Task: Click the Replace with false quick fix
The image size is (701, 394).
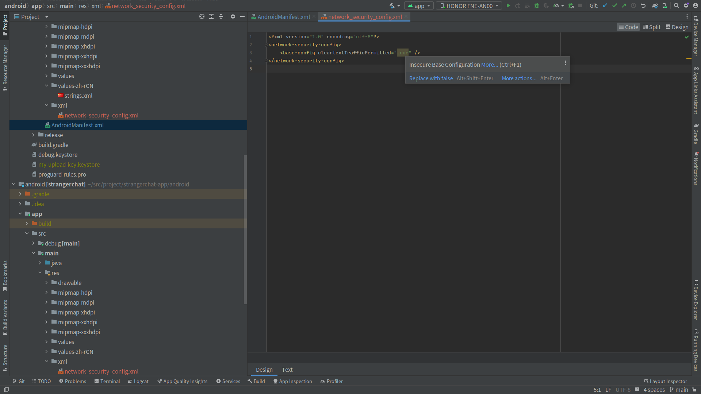Action: [431, 78]
